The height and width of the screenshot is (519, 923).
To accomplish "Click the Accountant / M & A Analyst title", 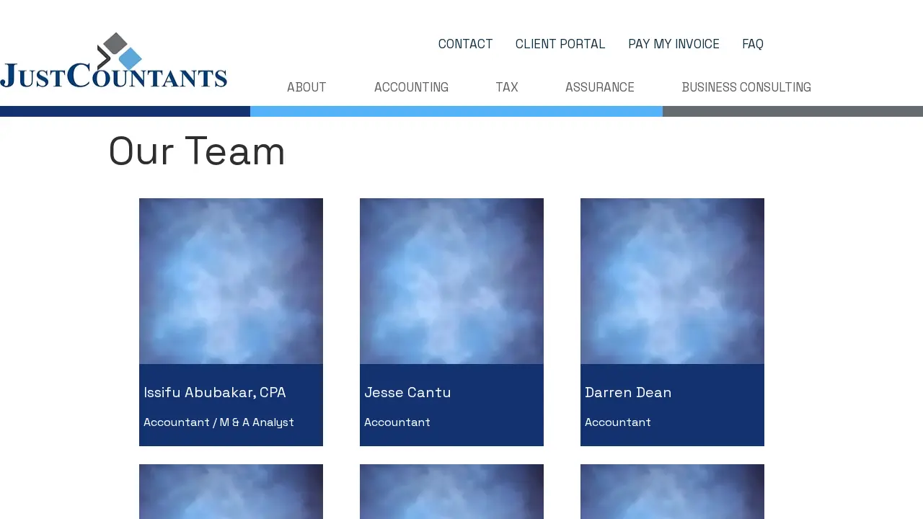I will [218, 422].
